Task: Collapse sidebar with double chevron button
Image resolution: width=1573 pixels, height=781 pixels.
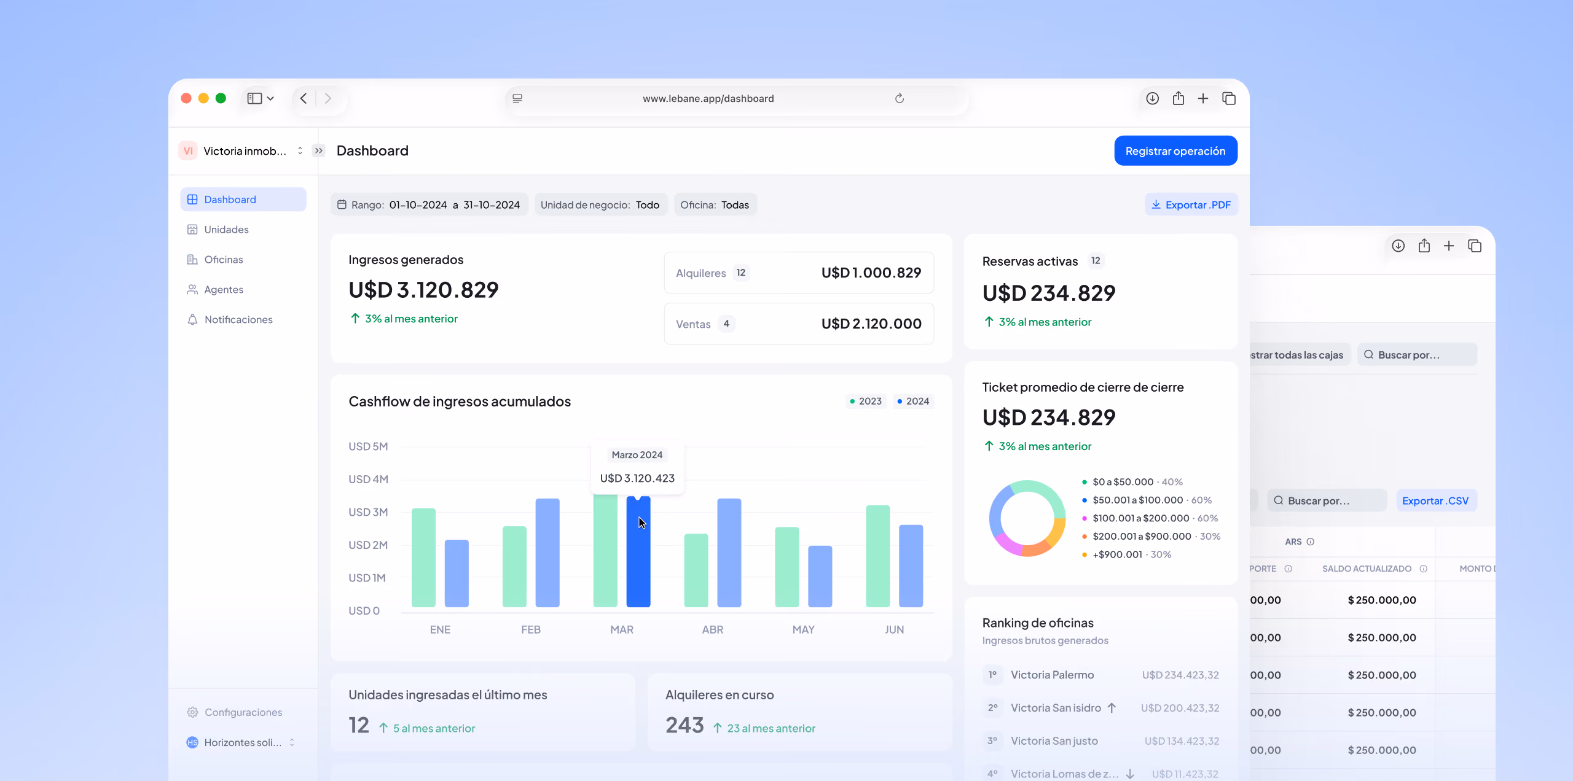Action: tap(318, 151)
